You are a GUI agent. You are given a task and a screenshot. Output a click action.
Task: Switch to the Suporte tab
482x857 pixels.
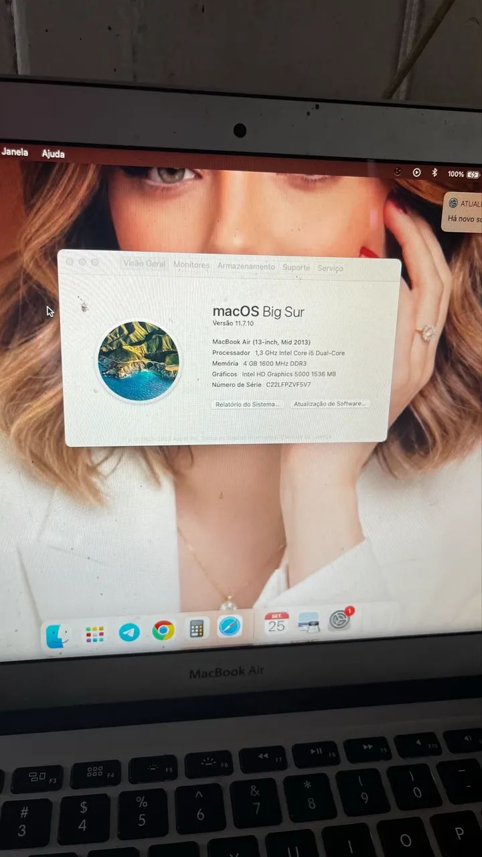coord(296,268)
